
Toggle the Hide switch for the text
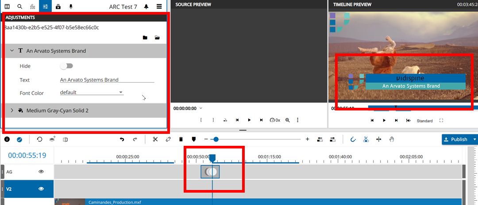(66, 66)
